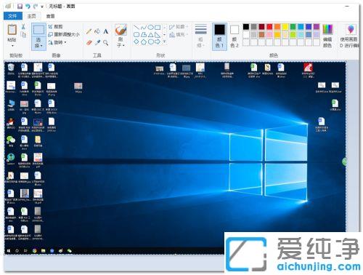Click the green circle at canvas right edge
The image size is (363, 275).
[344, 162]
